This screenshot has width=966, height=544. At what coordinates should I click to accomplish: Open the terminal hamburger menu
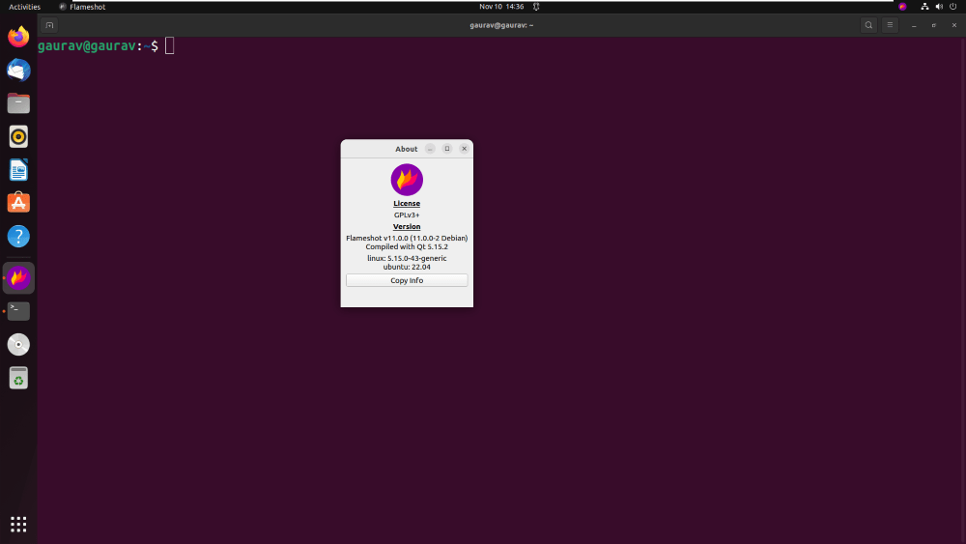coord(890,25)
